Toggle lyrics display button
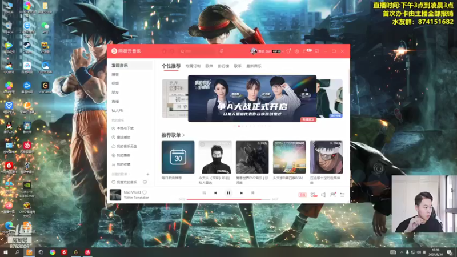Image resolution: width=457 pixels, height=257 pixels. 252,193
